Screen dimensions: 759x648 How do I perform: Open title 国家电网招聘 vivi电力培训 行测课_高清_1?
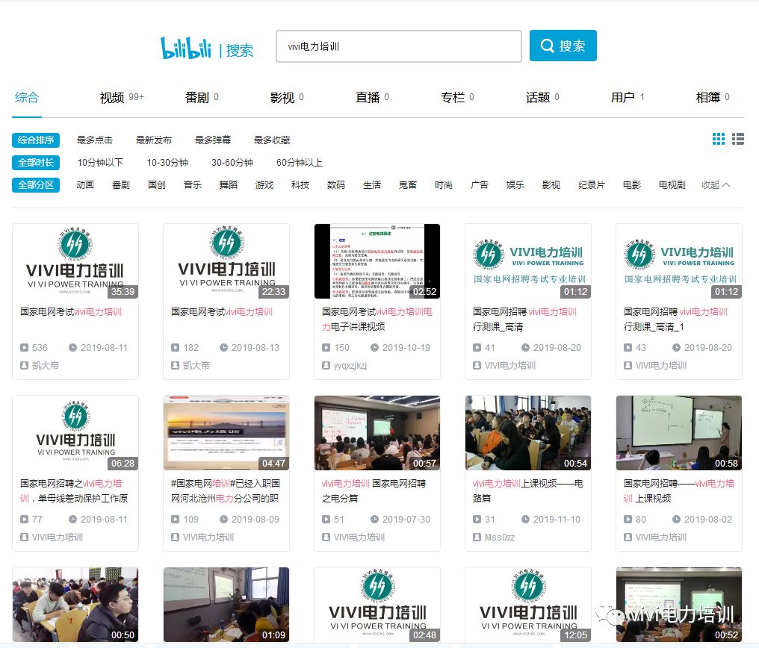pyautogui.click(x=676, y=320)
